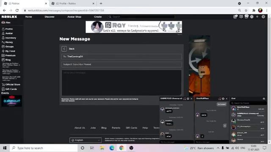Open Windows Start menu
The height and width of the screenshot is (152, 271).
5,148
